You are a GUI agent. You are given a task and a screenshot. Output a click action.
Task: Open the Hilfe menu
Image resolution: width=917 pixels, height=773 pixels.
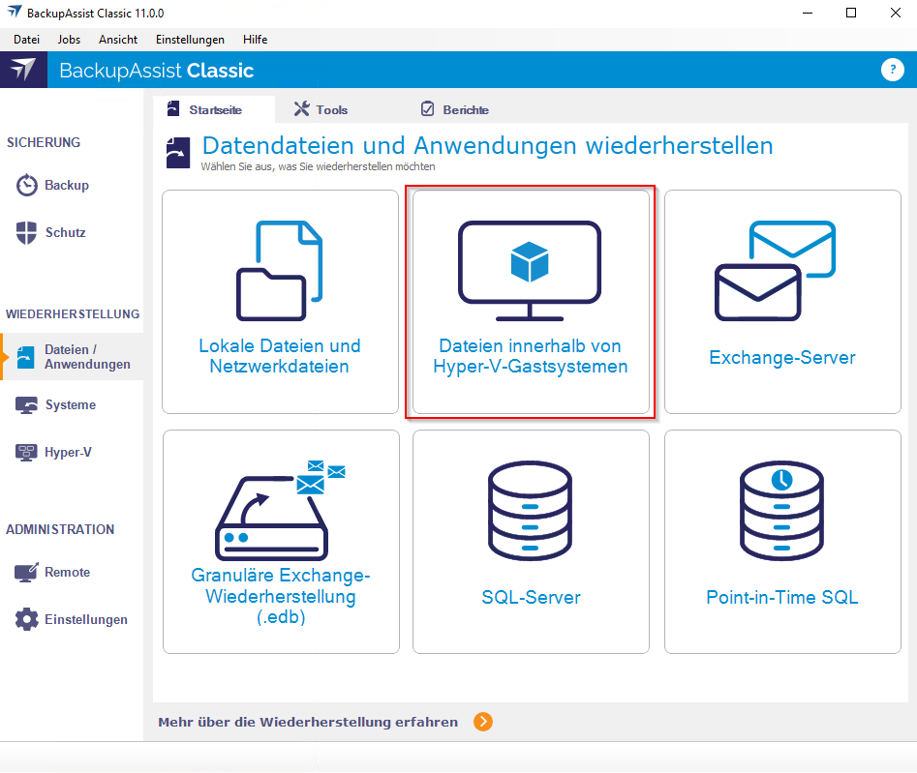pyautogui.click(x=256, y=40)
